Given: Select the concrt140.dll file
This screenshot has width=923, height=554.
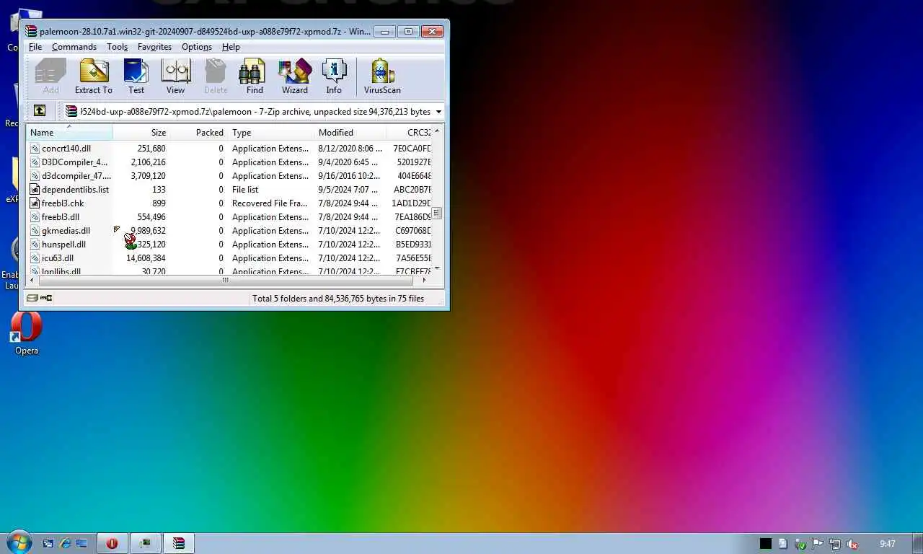Looking at the screenshot, I should (x=66, y=149).
